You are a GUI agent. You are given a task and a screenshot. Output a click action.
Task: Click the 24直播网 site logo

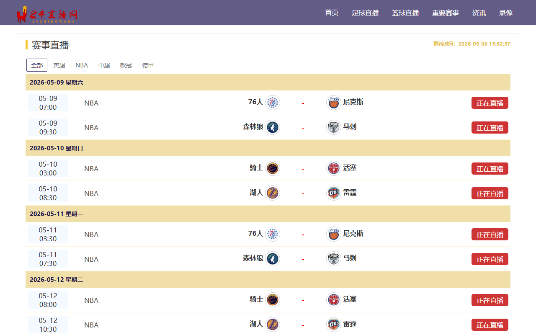pos(47,15)
